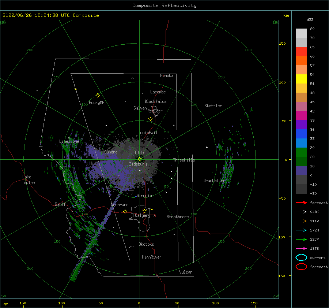Click the Okotoks label
Image resolution: width=329 pixels, height=308 pixels.
tap(146, 244)
